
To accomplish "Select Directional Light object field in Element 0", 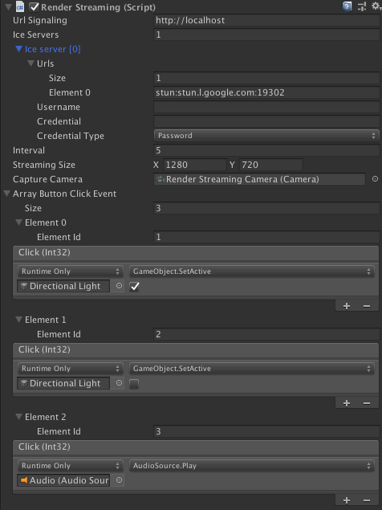I will point(63,286).
